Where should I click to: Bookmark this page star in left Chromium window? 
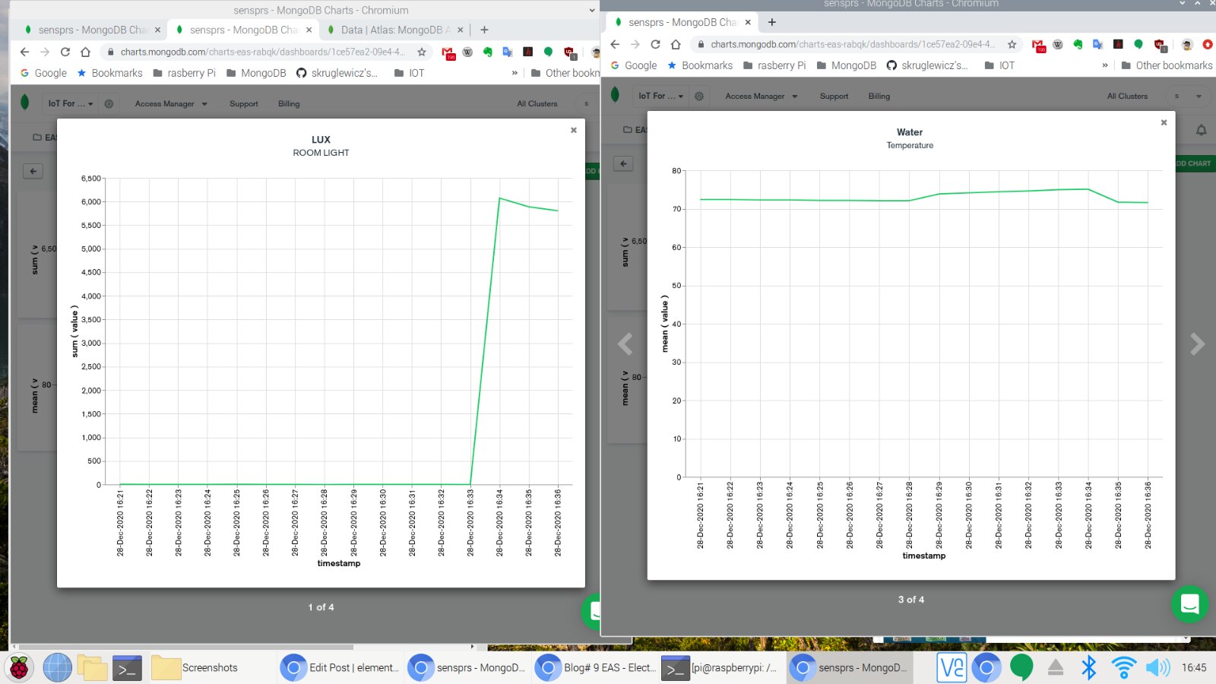(x=422, y=52)
